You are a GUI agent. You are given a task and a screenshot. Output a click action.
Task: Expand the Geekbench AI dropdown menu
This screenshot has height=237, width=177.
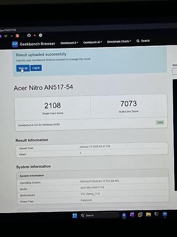point(92,42)
